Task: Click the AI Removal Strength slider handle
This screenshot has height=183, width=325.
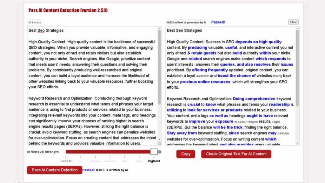Action: tap(154, 152)
